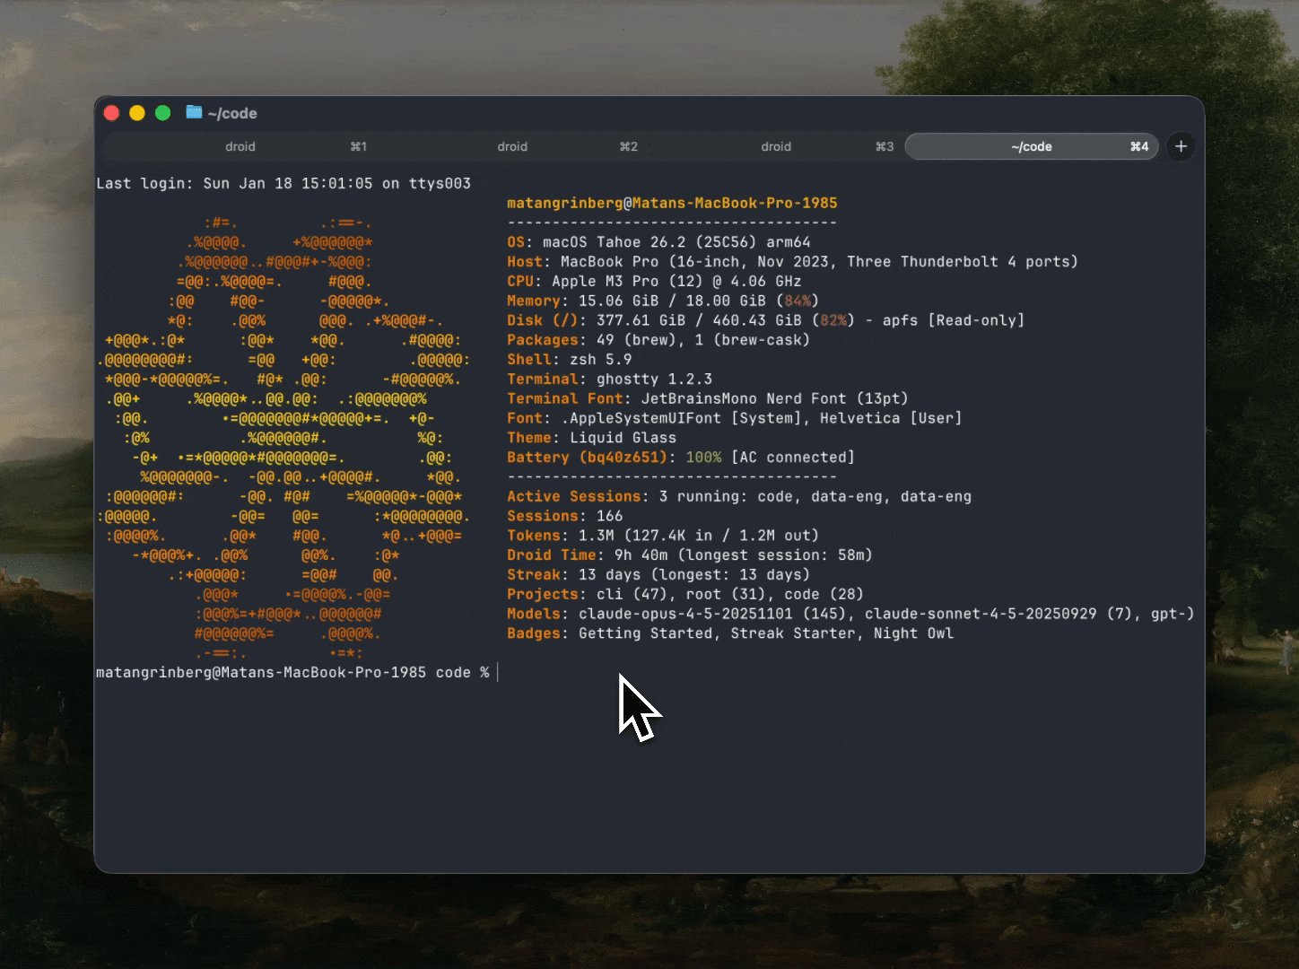Select the active ~/code tab labeled ⌘4
The image size is (1299, 969).
(1031, 146)
